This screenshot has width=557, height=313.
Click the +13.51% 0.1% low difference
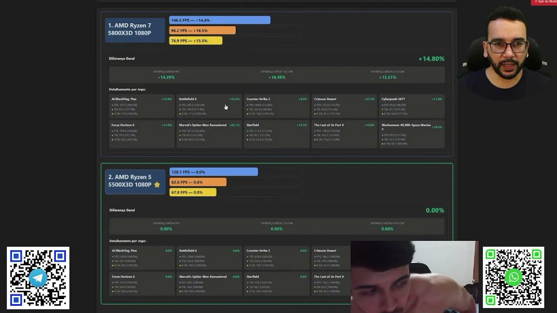pyautogui.click(x=387, y=77)
